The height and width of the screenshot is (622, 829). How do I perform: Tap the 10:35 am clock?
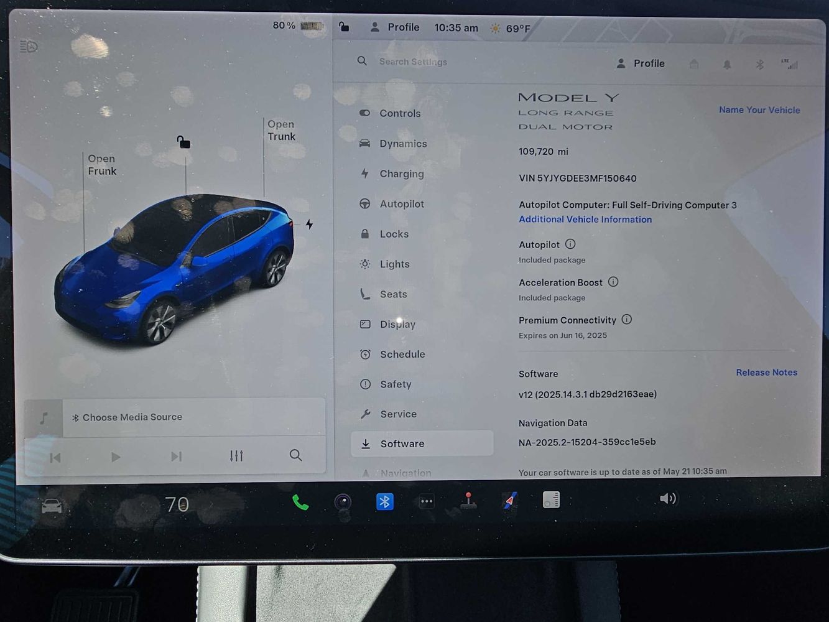tap(456, 28)
